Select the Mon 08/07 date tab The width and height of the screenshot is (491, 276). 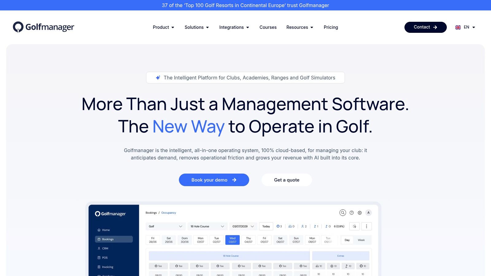tap(312, 240)
